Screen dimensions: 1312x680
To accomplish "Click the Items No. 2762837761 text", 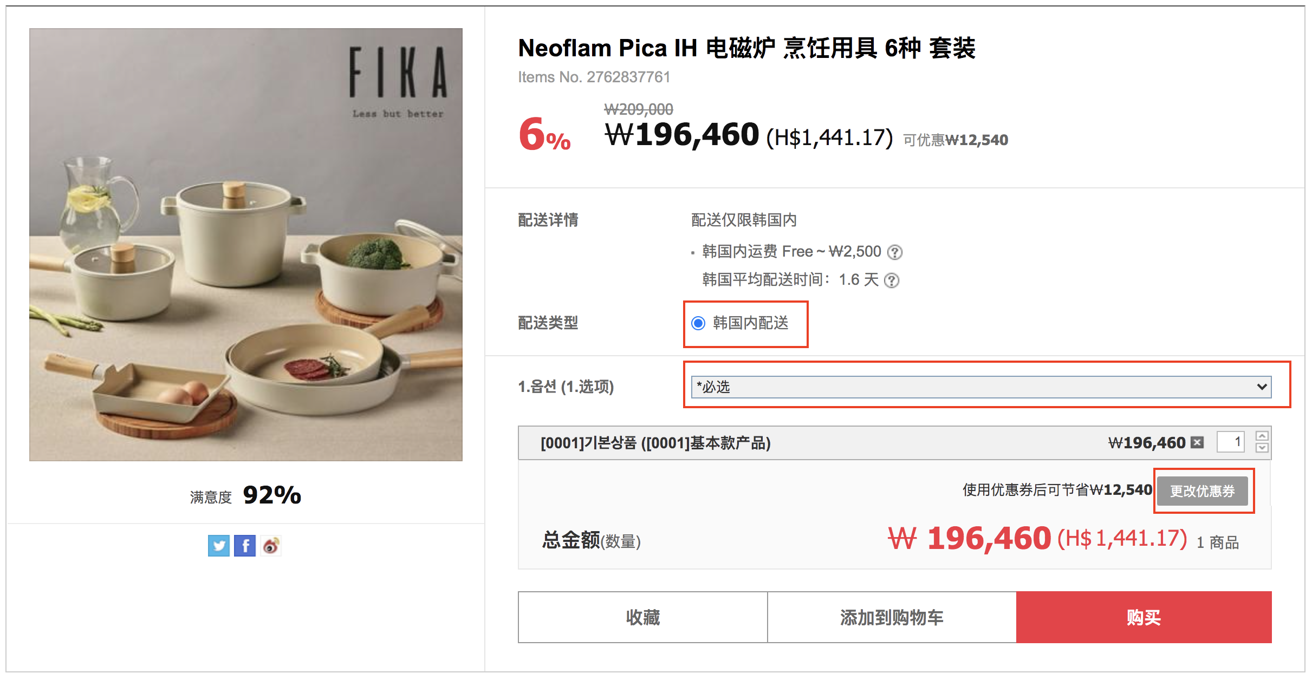I will pyautogui.click(x=594, y=77).
